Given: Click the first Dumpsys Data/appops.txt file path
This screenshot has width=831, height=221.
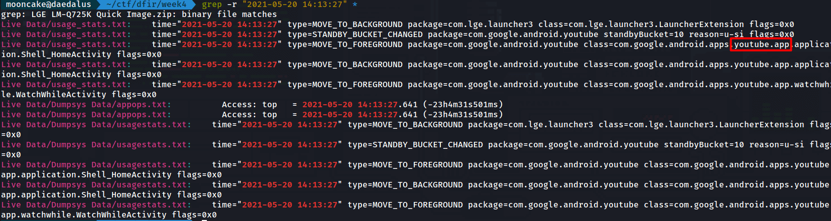Looking at the screenshot, I should pyautogui.click(x=86, y=105).
